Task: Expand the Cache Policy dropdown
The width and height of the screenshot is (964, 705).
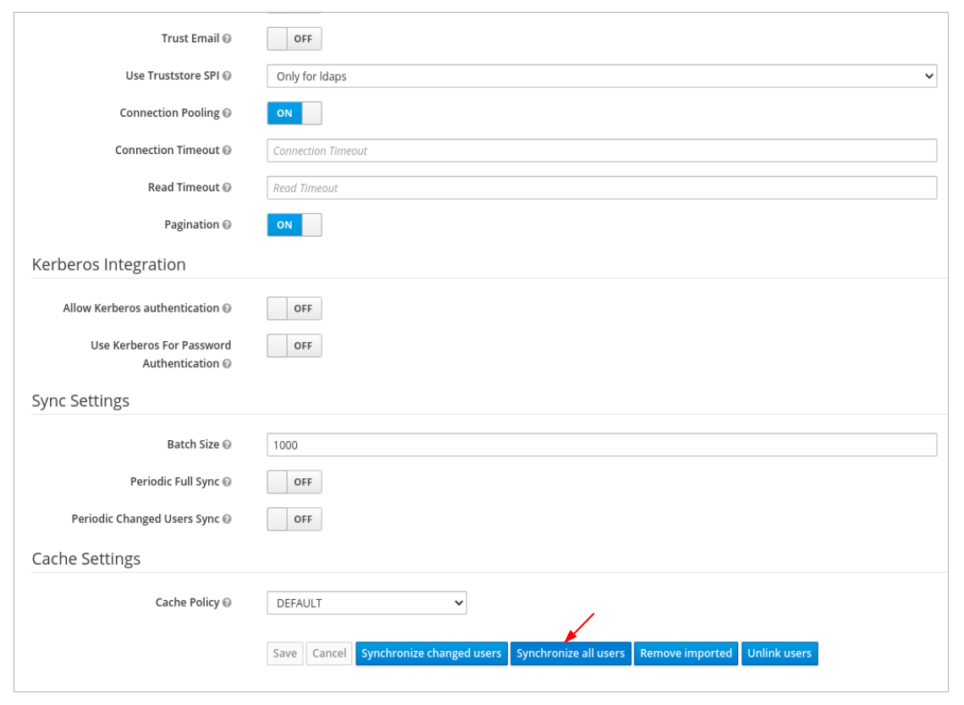Action: (366, 603)
